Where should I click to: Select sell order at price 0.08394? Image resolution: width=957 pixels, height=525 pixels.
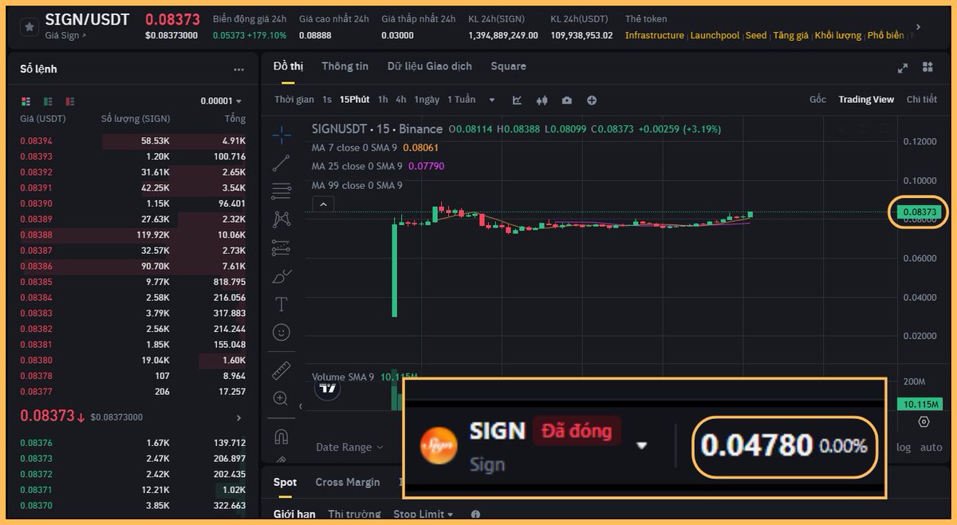click(x=133, y=140)
